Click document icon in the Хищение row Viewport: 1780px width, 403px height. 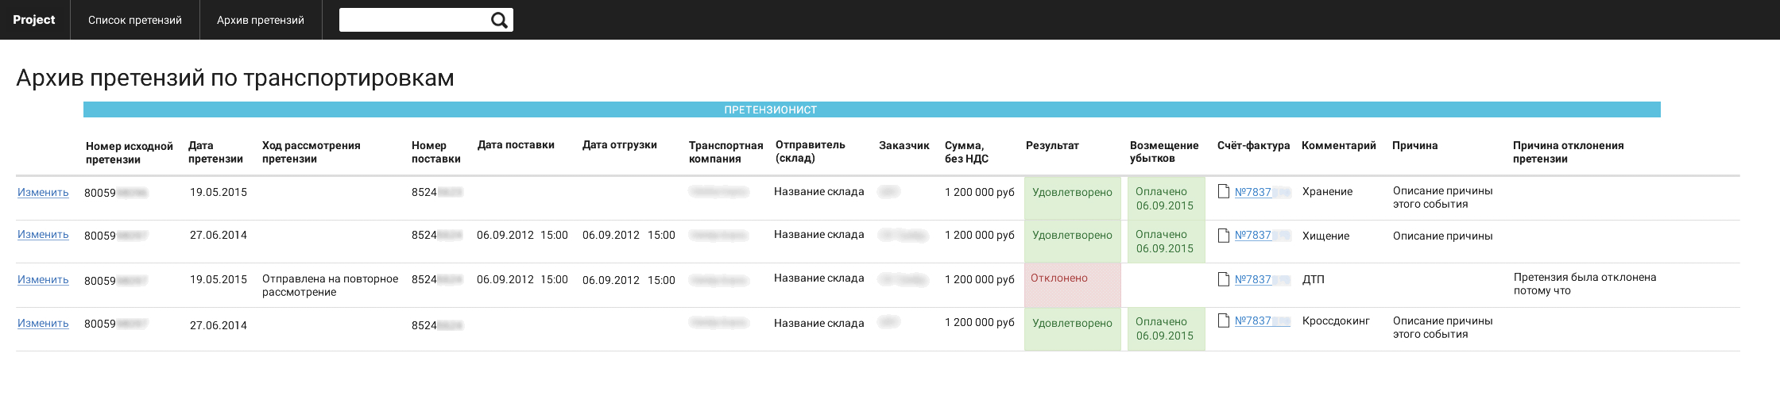point(1224,235)
